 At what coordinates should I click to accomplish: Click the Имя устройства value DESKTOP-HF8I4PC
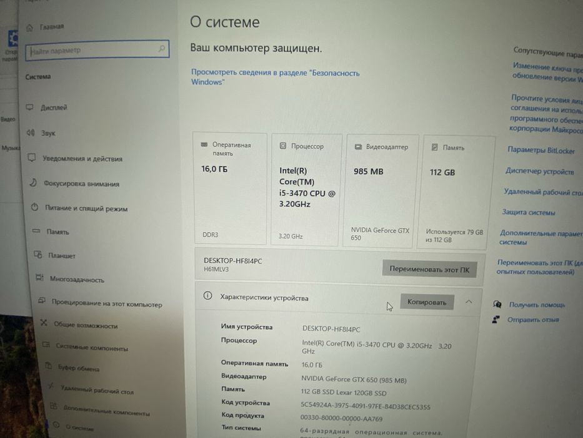[x=331, y=329]
